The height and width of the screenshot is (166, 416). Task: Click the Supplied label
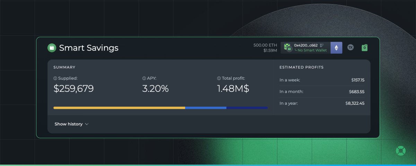pos(68,78)
